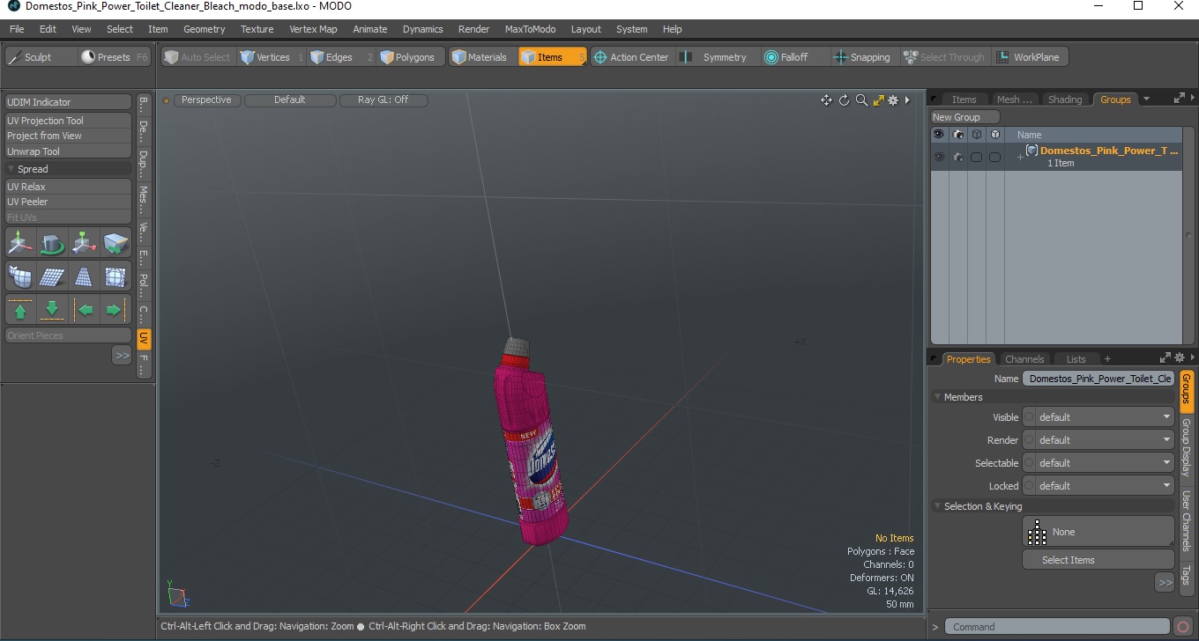Click the Name input field

[x=1098, y=379]
